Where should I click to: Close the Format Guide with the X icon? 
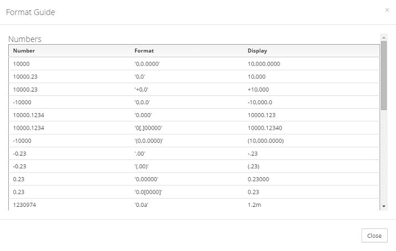[x=387, y=10]
